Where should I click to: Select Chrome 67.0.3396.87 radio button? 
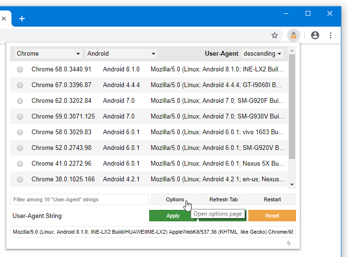[x=20, y=85]
